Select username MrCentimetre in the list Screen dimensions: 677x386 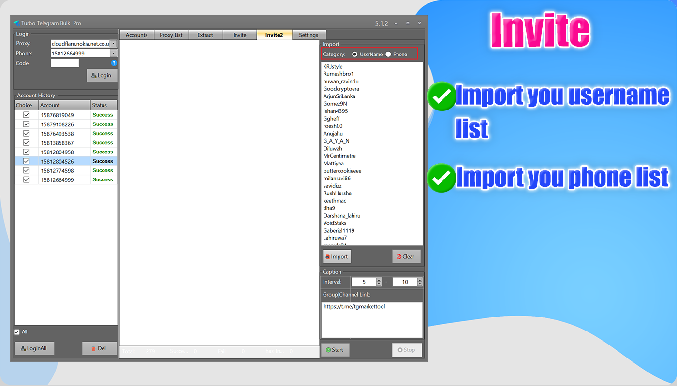[339, 156]
